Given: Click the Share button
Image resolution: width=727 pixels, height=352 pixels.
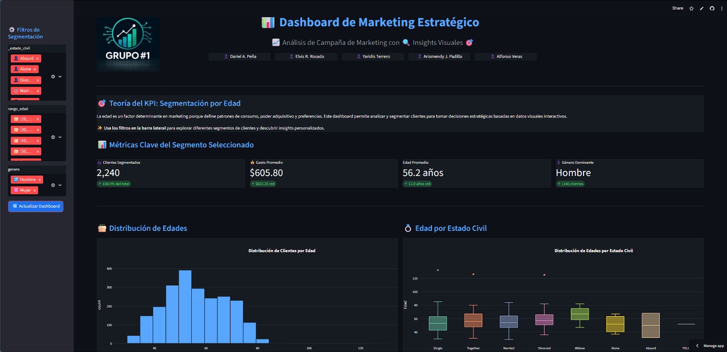Looking at the screenshot, I should pyautogui.click(x=677, y=8).
